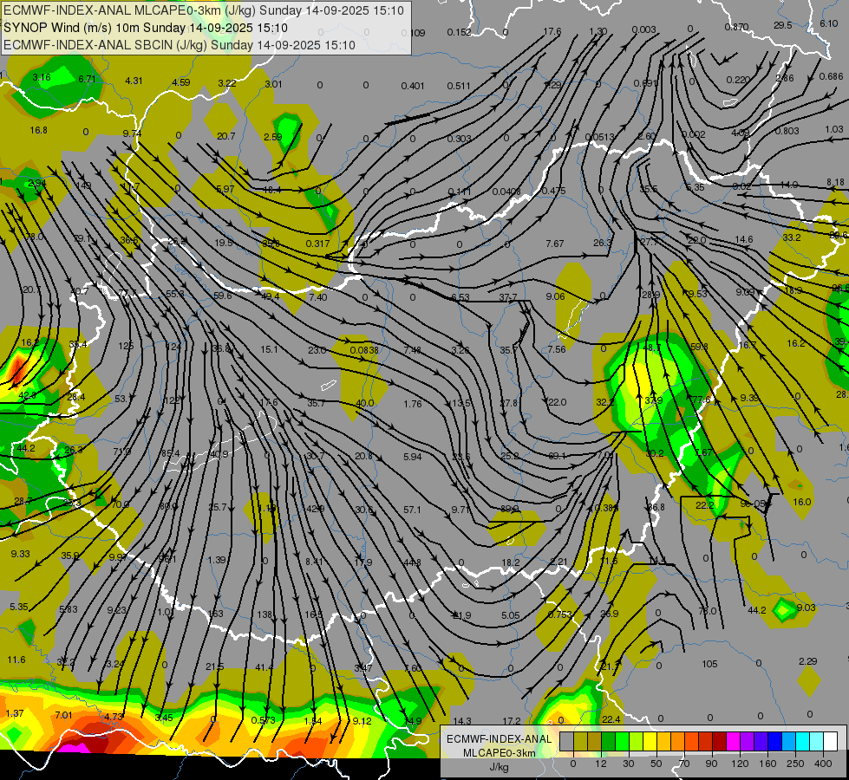The height and width of the screenshot is (780, 849).
Task: Click the map value 2.29
Action: (808, 661)
